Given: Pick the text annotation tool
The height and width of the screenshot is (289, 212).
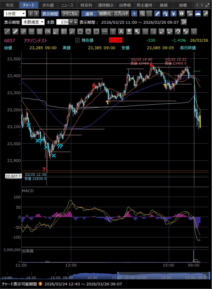Looking at the screenshot, I should pos(121,31).
